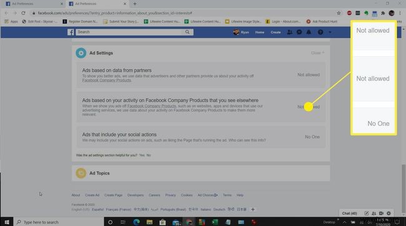Open the Create menu item

point(275,32)
